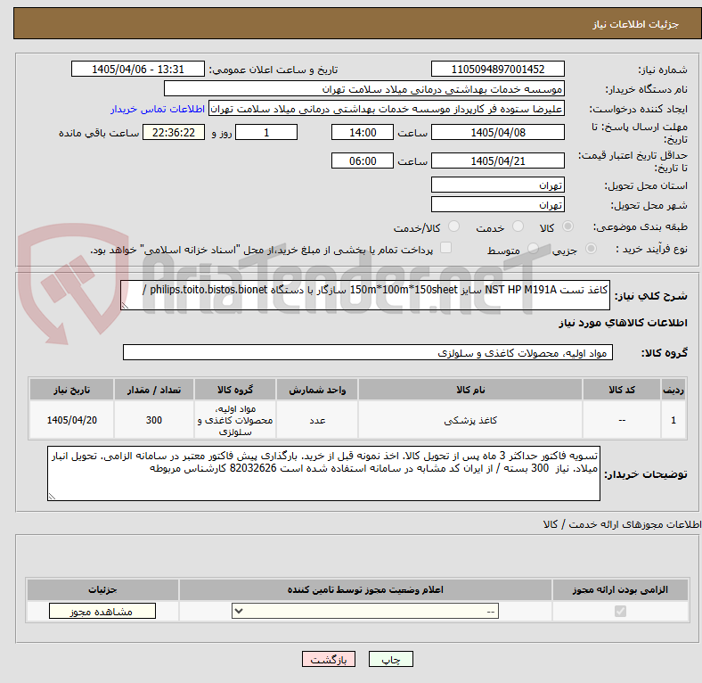Click the remaining time field 22:36:22
702x683 pixels.
[x=174, y=133]
